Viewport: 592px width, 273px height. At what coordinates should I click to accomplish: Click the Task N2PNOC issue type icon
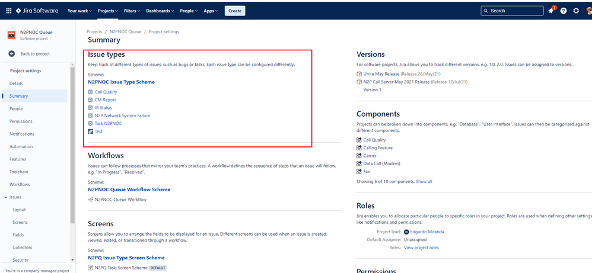[x=90, y=124]
